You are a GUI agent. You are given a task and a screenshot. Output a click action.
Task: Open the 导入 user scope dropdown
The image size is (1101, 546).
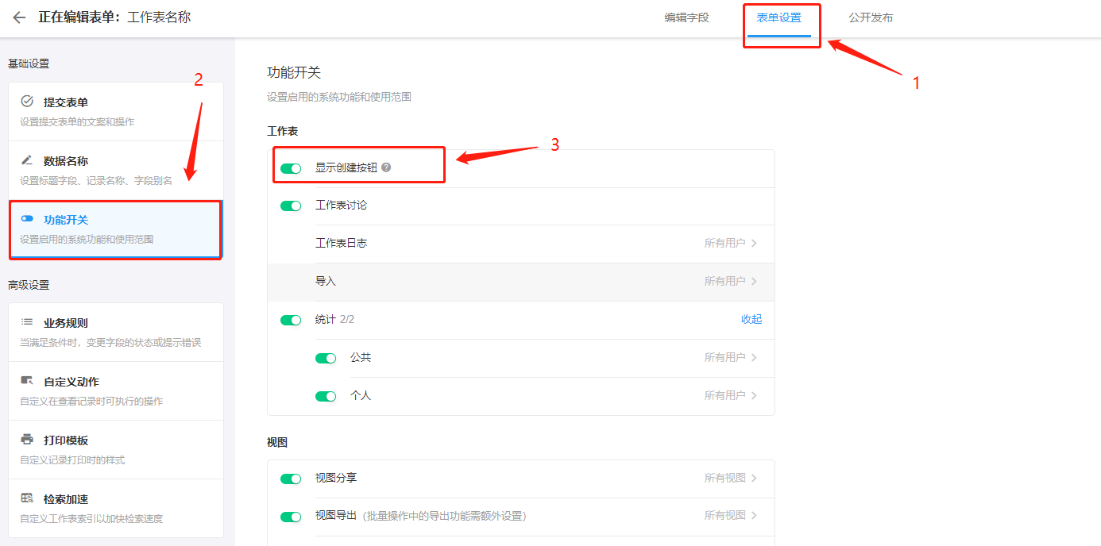click(x=730, y=282)
